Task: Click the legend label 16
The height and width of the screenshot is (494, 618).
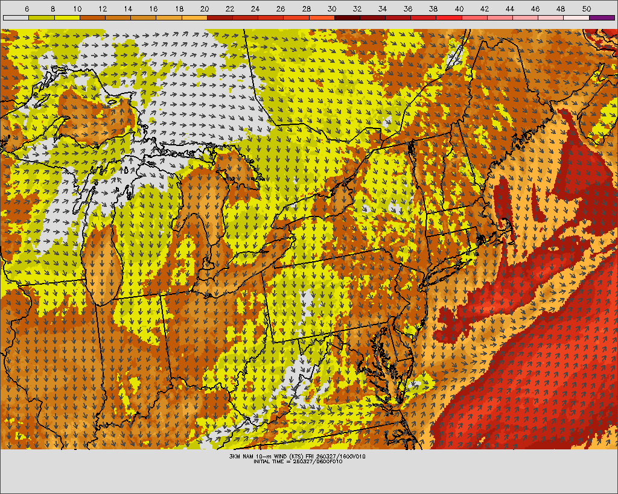Action: coord(154,8)
